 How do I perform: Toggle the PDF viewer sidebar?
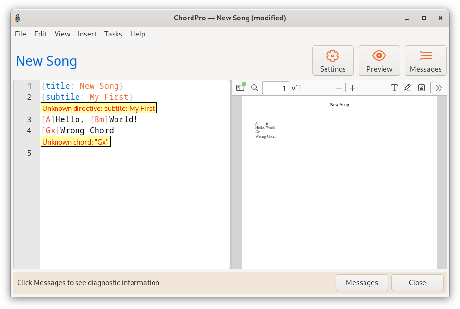pyautogui.click(x=240, y=88)
